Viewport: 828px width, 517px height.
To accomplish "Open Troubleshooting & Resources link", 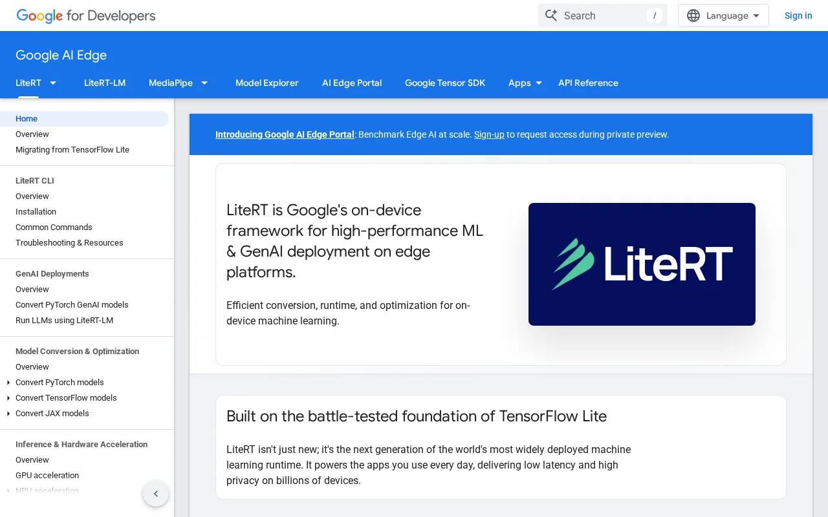I will pyautogui.click(x=69, y=243).
